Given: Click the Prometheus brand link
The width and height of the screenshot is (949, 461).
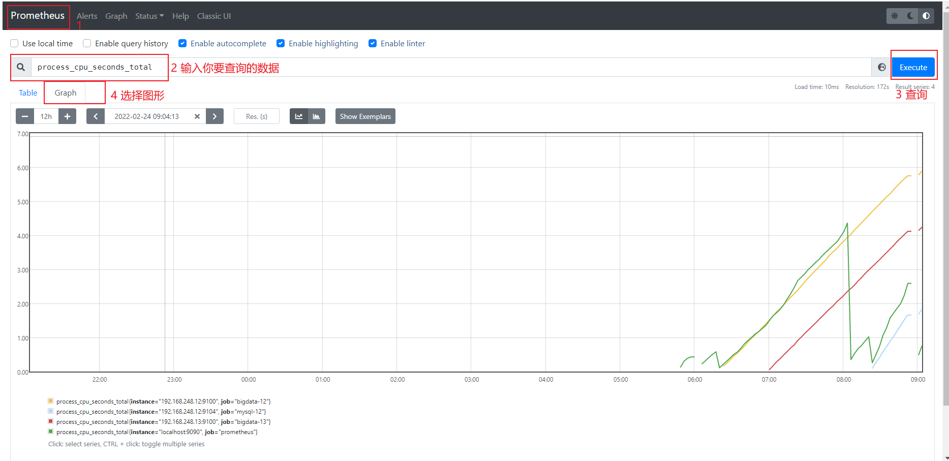Looking at the screenshot, I should [x=38, y=15].
